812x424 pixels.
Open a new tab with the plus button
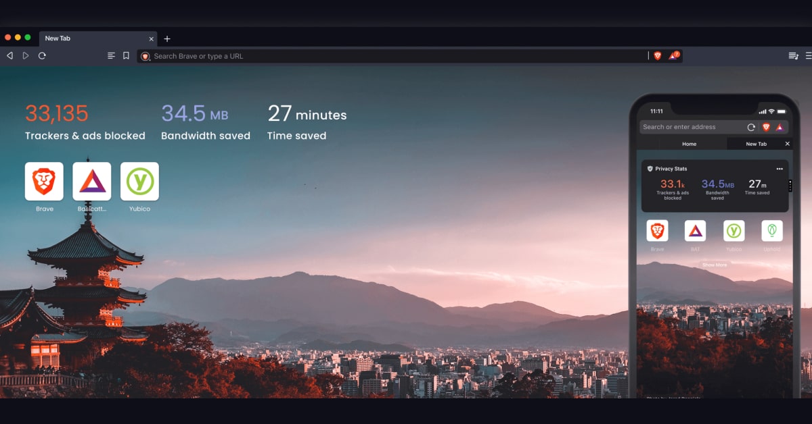point(167,38)
